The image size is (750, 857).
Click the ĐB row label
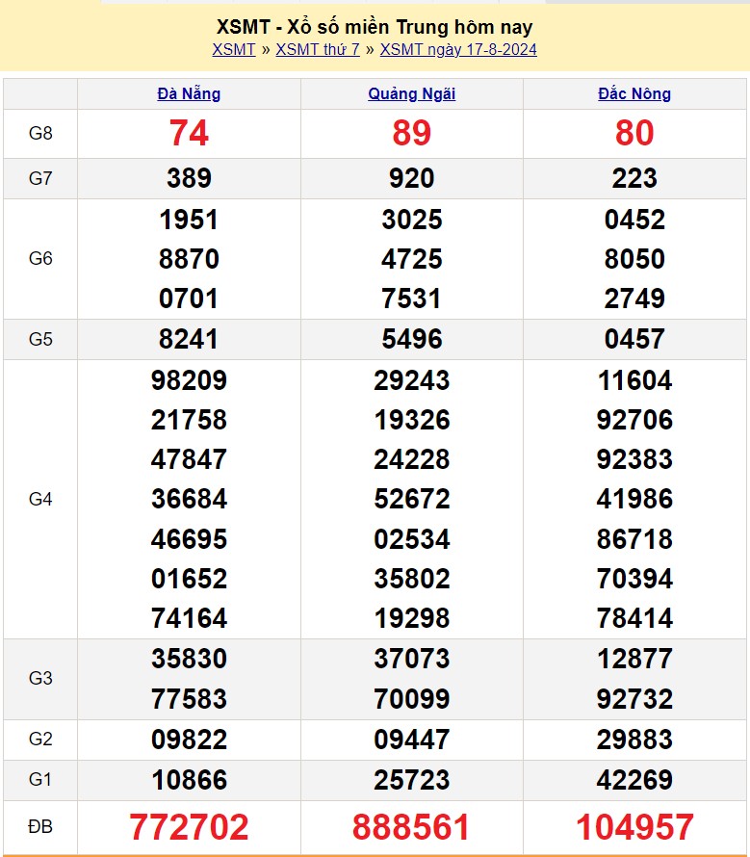40,827
